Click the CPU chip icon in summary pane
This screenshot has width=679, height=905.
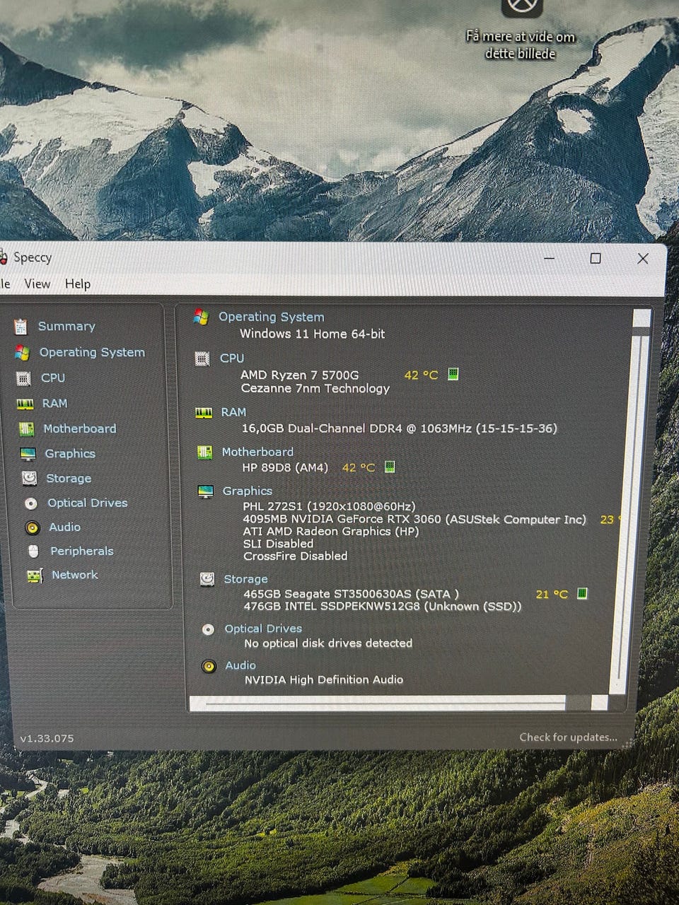[202, 358]
